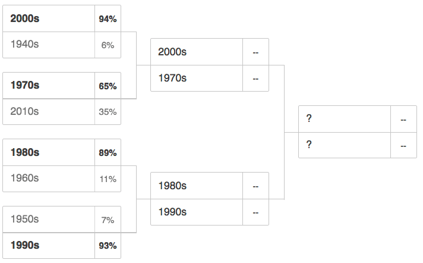This screenshot has height=263, width=423.
Task: Click the 94% vote result cell
Action: tap(108, 19)
